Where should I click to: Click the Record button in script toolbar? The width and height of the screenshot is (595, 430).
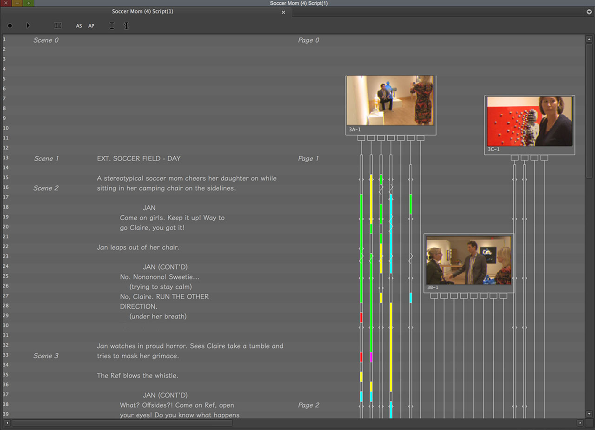click(x=10, y=26)
